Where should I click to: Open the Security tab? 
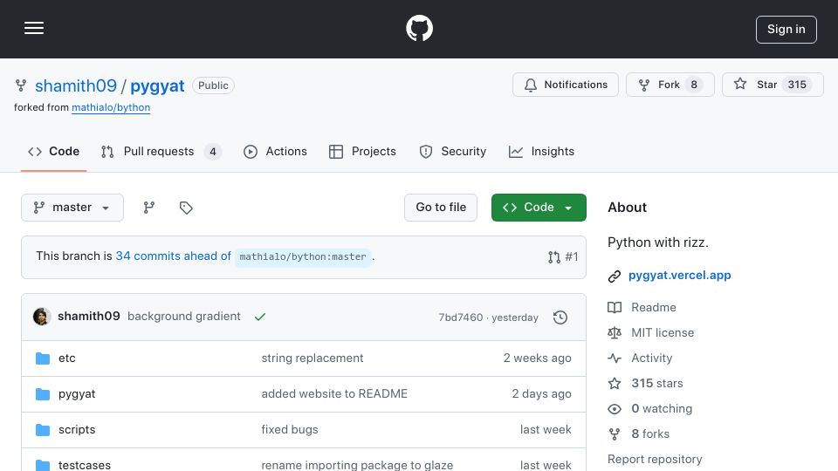pos(453,152)
